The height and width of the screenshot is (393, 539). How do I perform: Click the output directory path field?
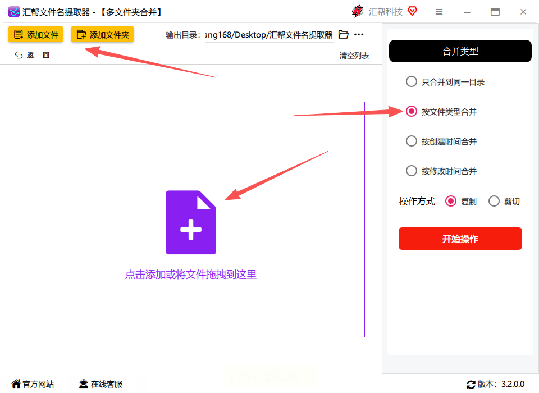pyautogui.click(x=269, y=34)
